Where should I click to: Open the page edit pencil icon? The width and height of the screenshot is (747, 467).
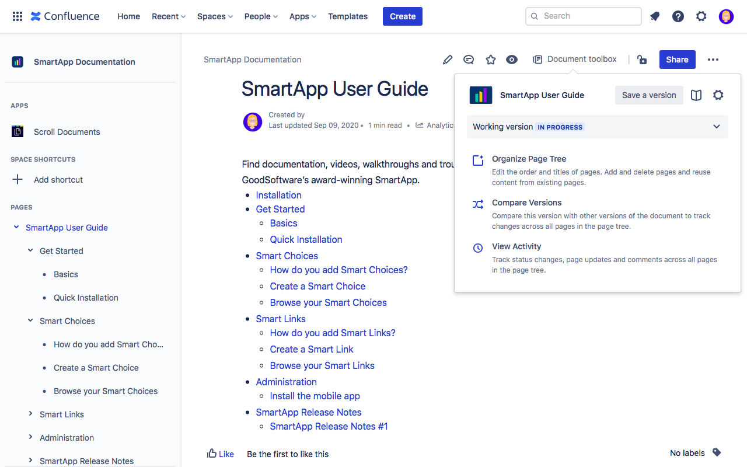(448, 60)
